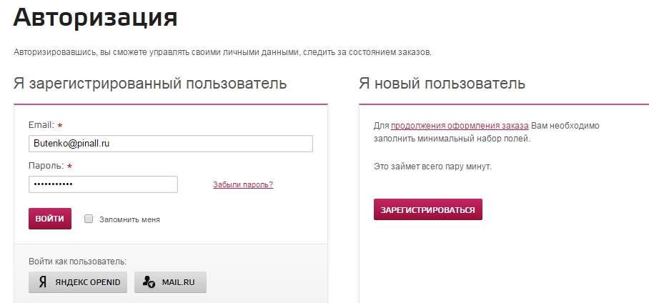
Task: Click the "ЯНДЕКС OPENID" button text
Action: pos(89,282)
